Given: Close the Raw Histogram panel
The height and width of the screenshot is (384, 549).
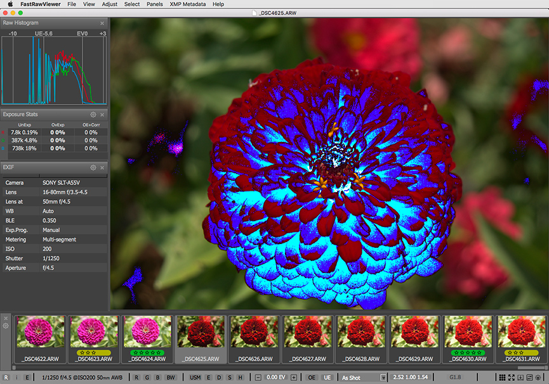Looking at the screenshot, I should pos(102,23).
